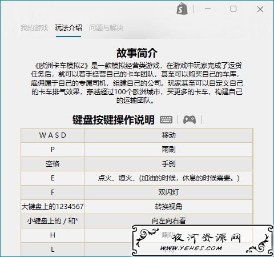Image resolution: width=274 pixels, height=257 pixels.
Task: Click the 欧洲卡车模拟2 description paragraph
Action: [x=137, y=83]
